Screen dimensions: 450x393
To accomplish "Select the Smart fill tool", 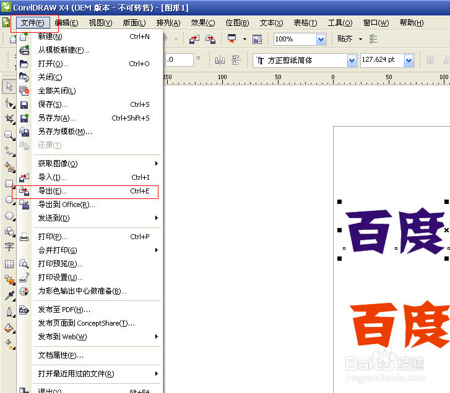I will click(9, 167).
